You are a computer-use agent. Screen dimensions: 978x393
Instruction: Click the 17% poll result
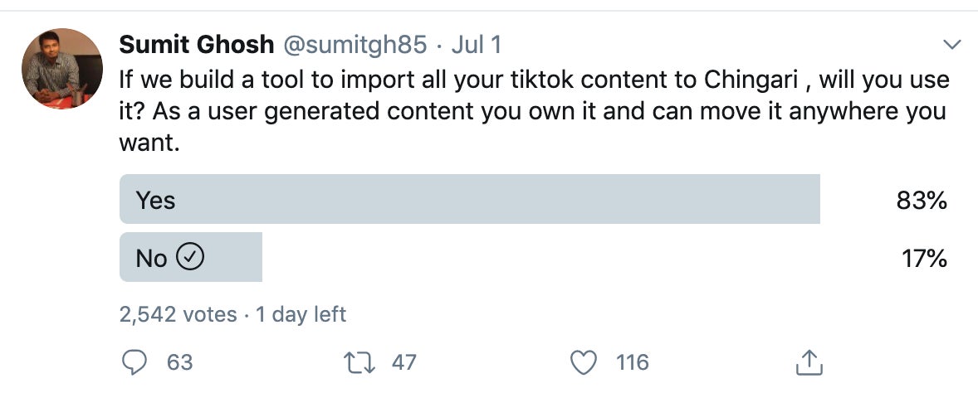click(x=924, y=257)
